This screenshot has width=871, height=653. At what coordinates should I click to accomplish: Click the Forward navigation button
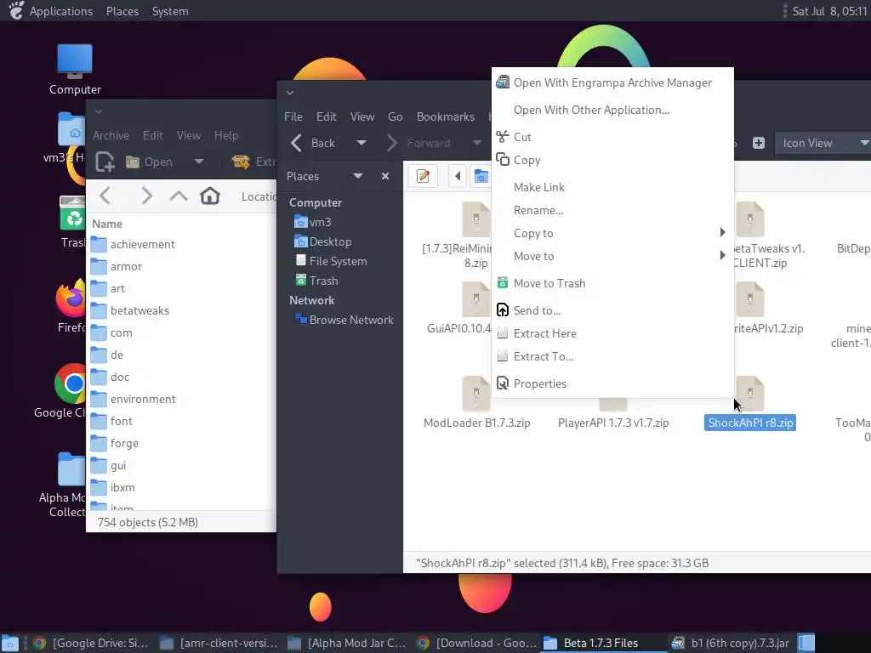click(418, 143)
